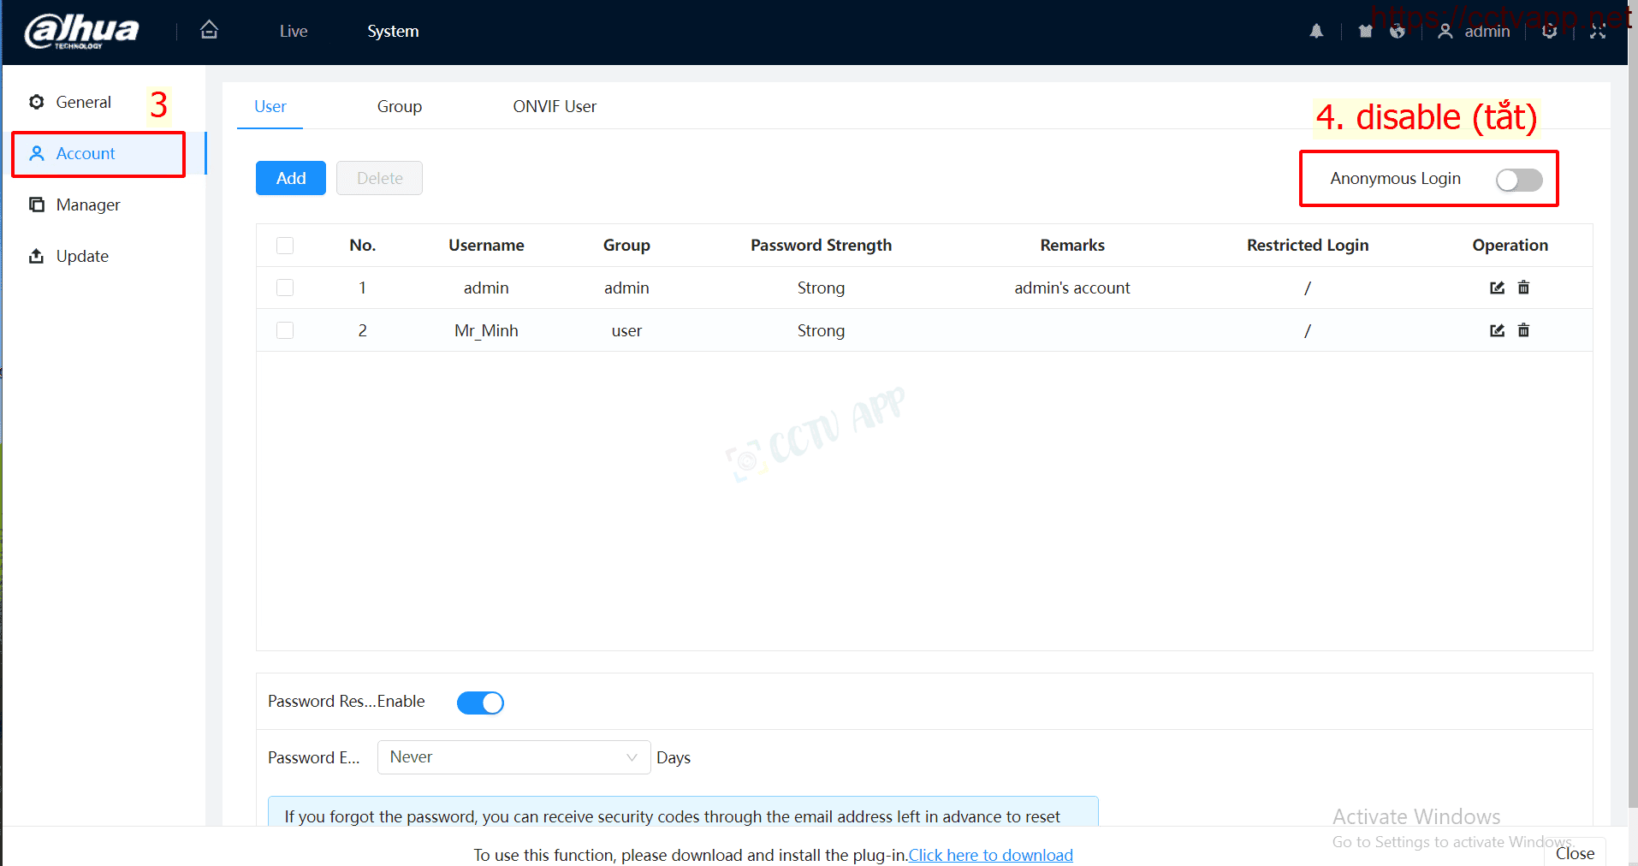Check the box for the Mr_Minh row
Viewport: 1638px width, 866px height.
click(x=285, y=330)
